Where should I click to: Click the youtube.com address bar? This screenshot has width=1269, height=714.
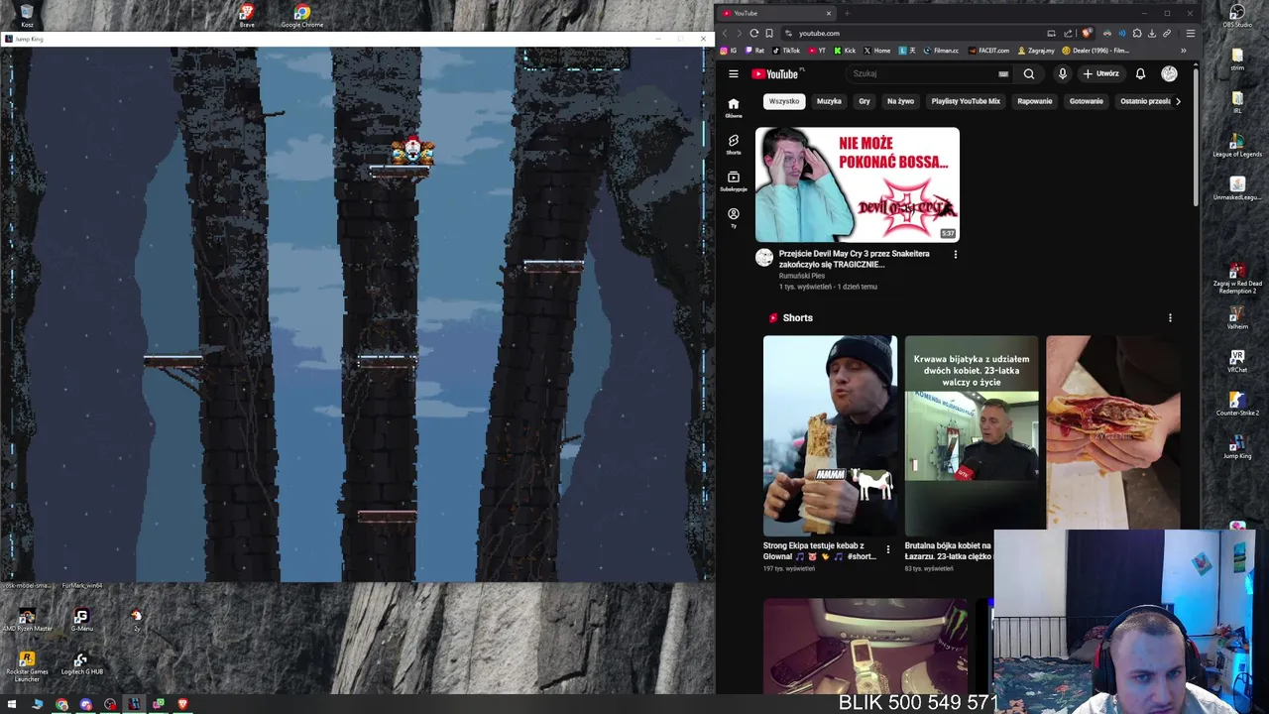coord(912,33)
